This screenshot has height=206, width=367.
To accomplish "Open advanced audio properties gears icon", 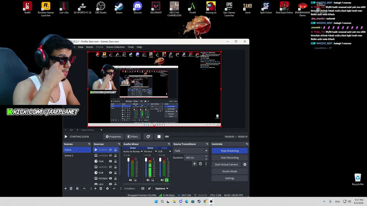I will [149, 189].
